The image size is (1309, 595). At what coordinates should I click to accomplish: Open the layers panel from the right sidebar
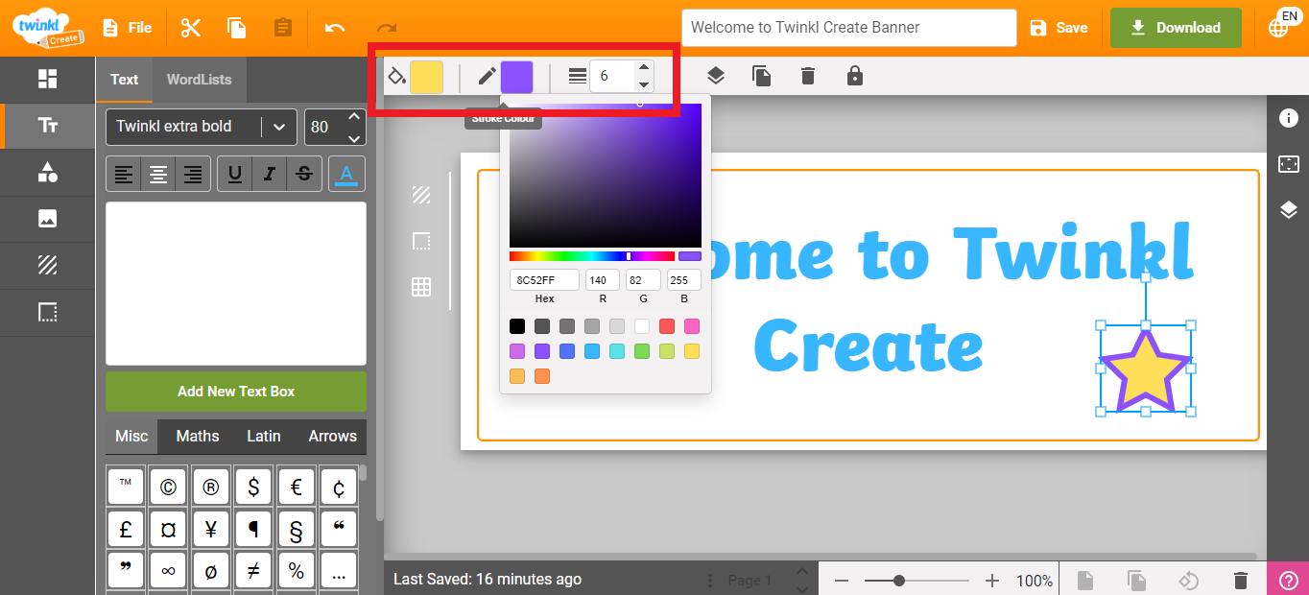coord(1289,210)
